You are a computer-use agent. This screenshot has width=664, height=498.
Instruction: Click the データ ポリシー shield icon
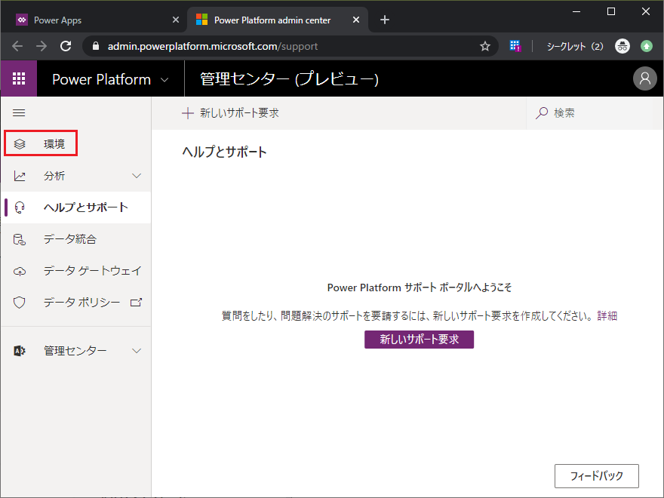pos(20,303)
